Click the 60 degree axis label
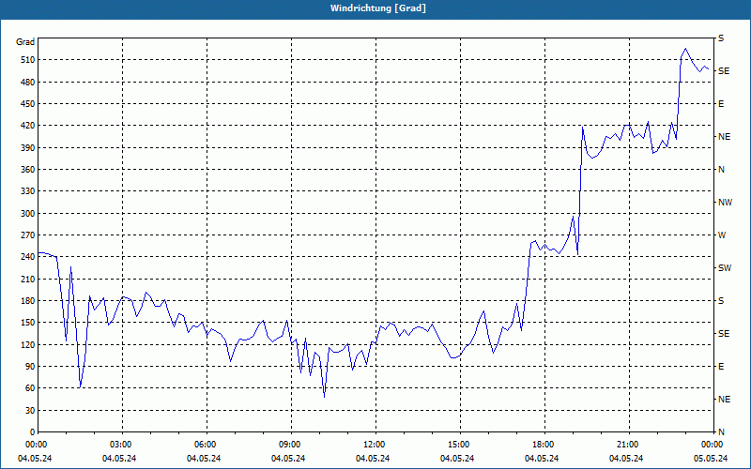The width and height of the screenshot is (751, 469). tap(29, 388)
